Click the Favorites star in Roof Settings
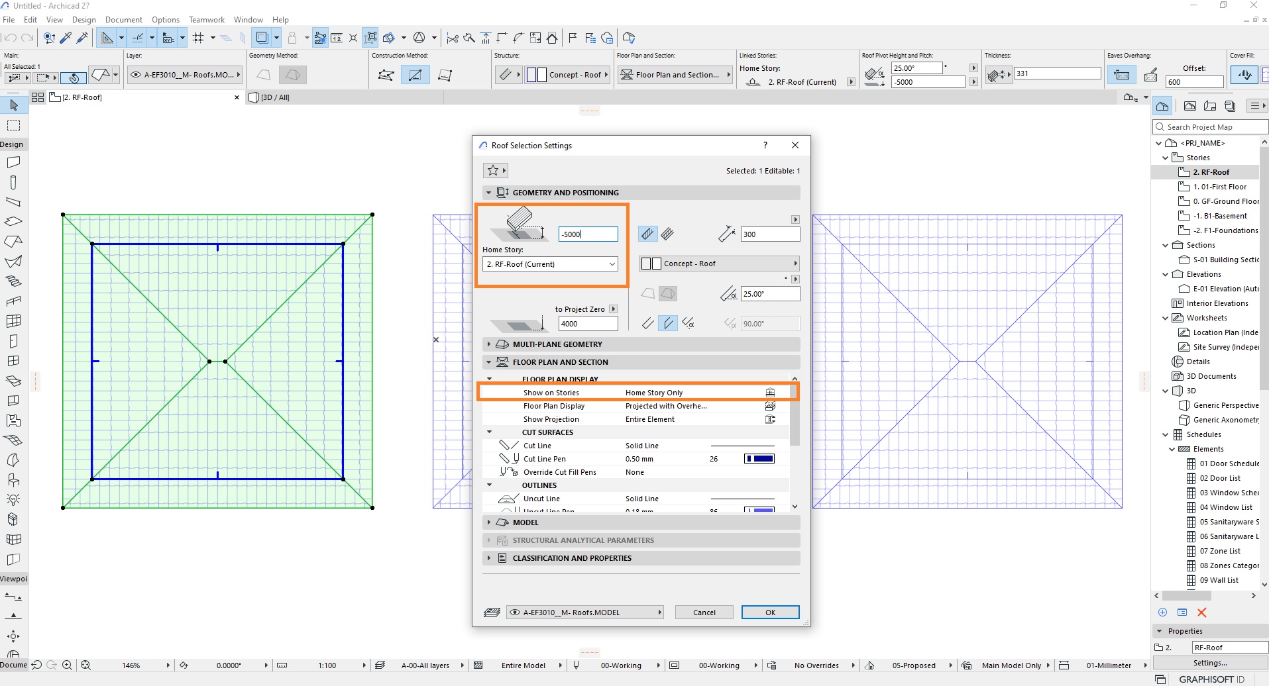1269x686 pixels. pos(492,171)
